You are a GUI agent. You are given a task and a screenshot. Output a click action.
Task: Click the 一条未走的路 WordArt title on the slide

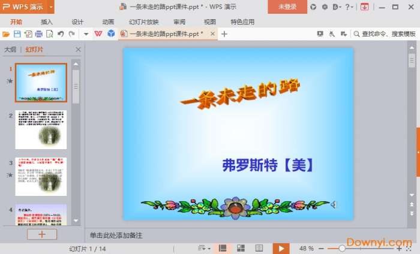tap(240, 94)
